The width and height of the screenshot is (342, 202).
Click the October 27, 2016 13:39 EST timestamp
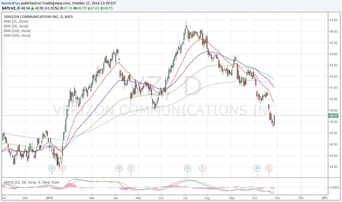(x=94, y=3)
